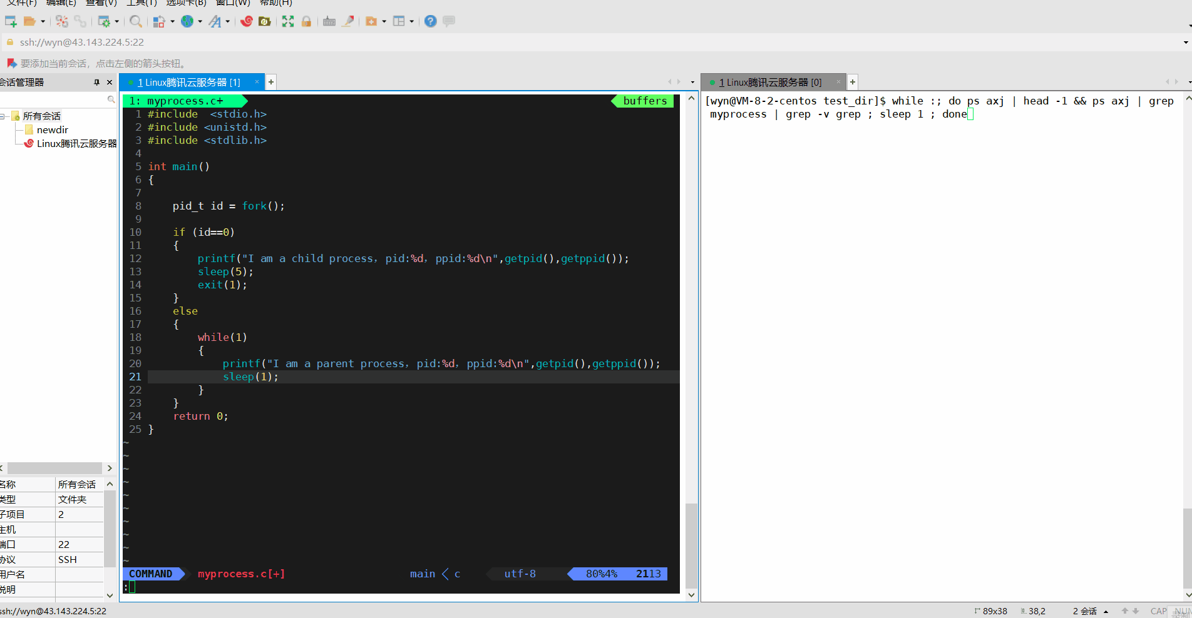Select the newdir folder in session tree
The width and height of the screenshot is (1192, 618).
pyautogui.click(x=53, y=130)
